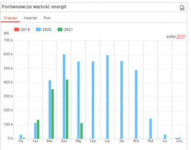
Task: Click the Wrz axis label
Action: [136, 141]
